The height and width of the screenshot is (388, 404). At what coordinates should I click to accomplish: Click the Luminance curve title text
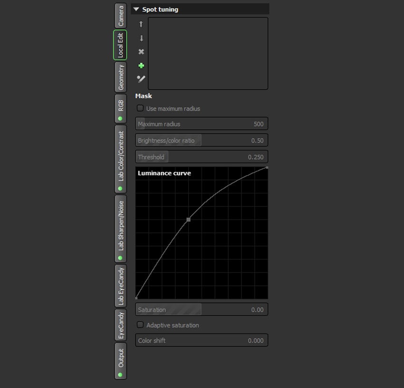[164, 173]
